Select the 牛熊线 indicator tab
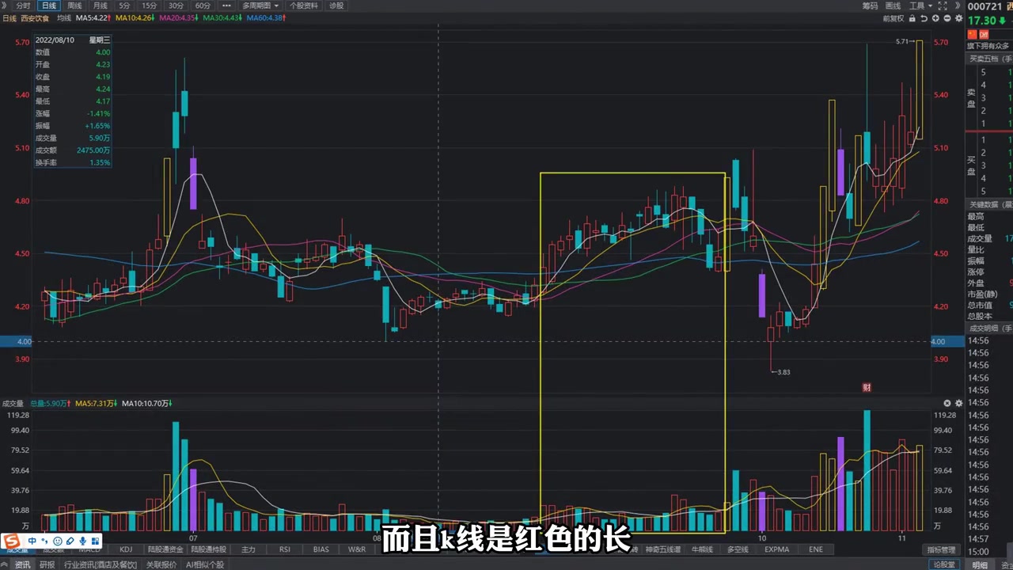This screenshot has width=1013, height=570. 702,549
